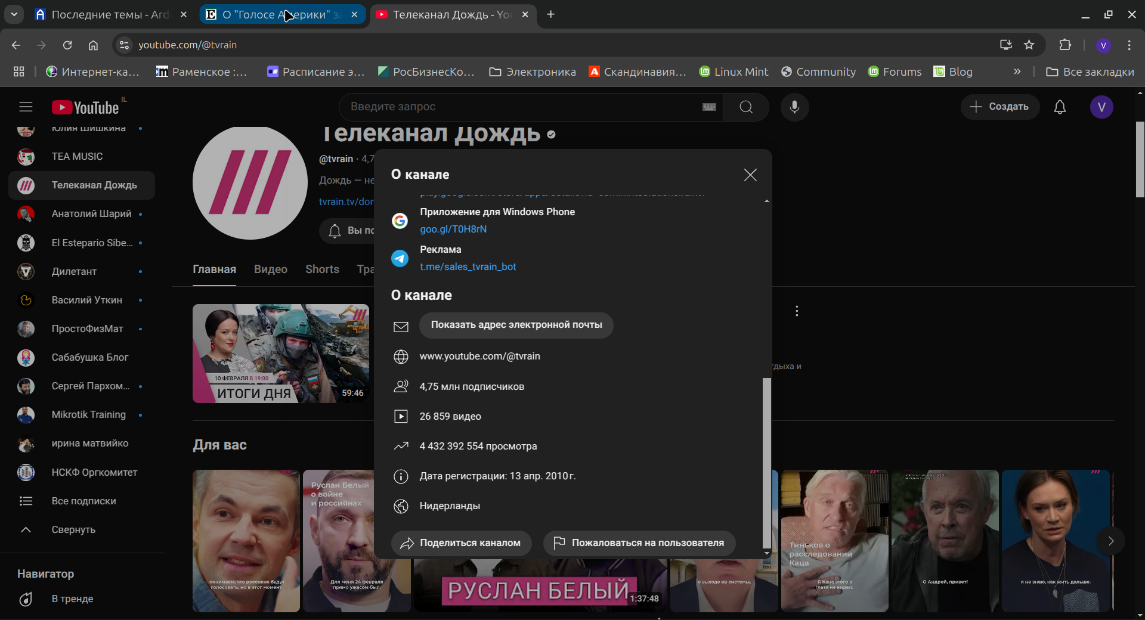The height and width of the screenshot is (620, 1145).
Task: Click the voice search microphone icon
Action: tap(794, 107)
